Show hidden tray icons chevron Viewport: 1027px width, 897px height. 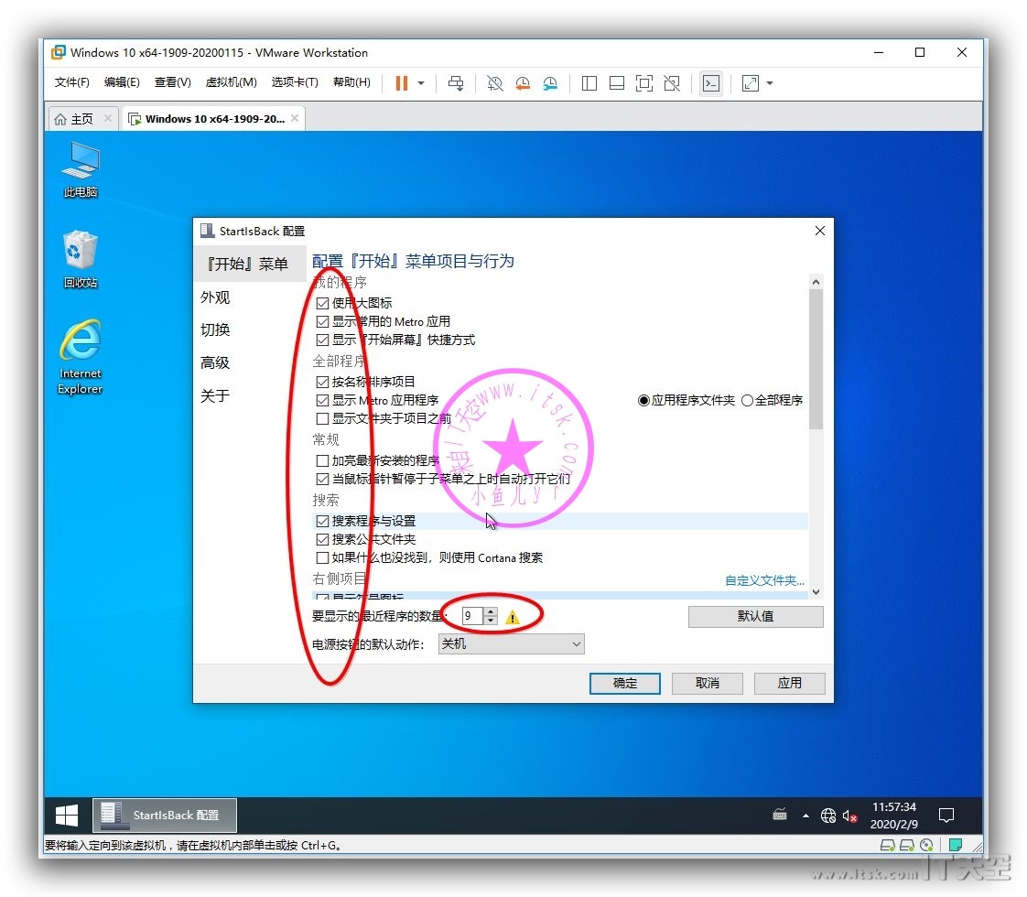(x=805, y=816)
